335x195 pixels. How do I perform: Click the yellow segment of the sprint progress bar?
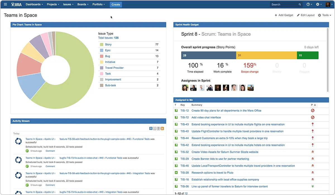click(267, 55)
